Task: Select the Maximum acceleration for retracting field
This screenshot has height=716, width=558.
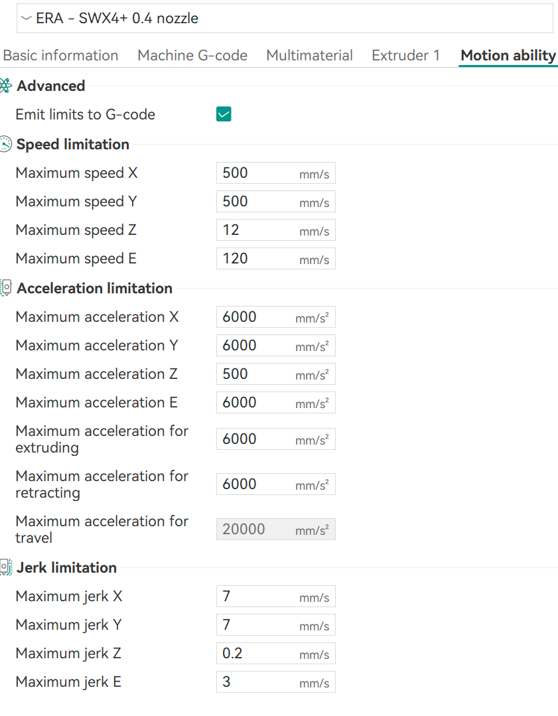Action: click(x=257, y=484)
